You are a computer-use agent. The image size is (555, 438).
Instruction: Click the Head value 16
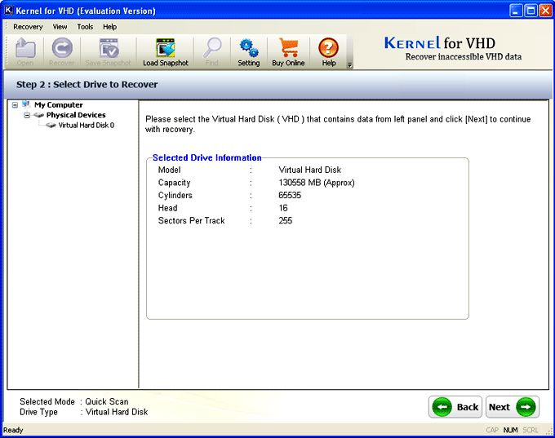[283, 208]
